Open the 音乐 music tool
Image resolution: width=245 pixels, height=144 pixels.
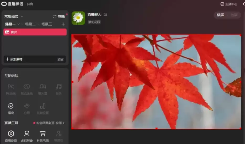point(59,89)
